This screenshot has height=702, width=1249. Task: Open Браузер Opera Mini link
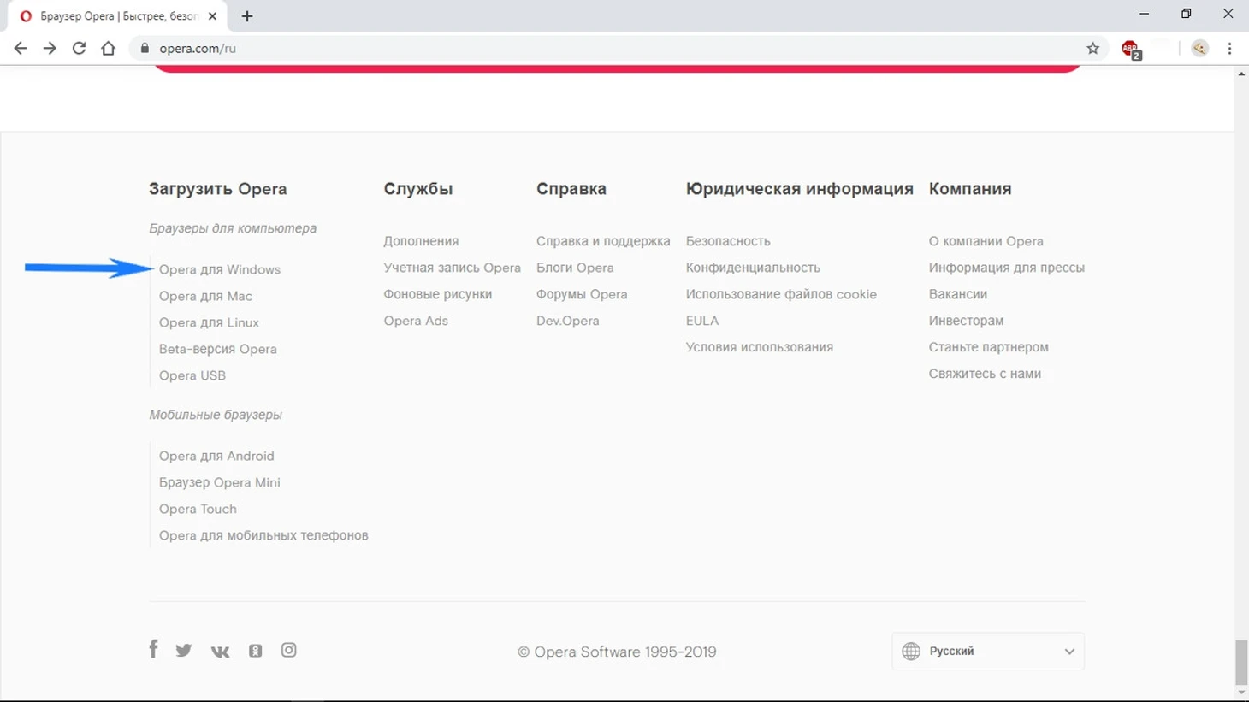click(x=220, y=482)
